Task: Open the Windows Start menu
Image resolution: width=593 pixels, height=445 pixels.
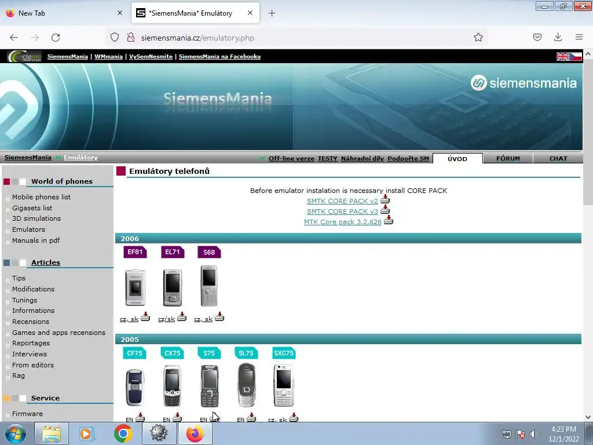Action: click(x=15, y=433)
